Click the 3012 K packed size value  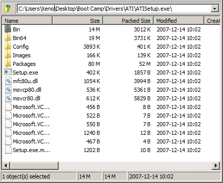tap(142, 29)
